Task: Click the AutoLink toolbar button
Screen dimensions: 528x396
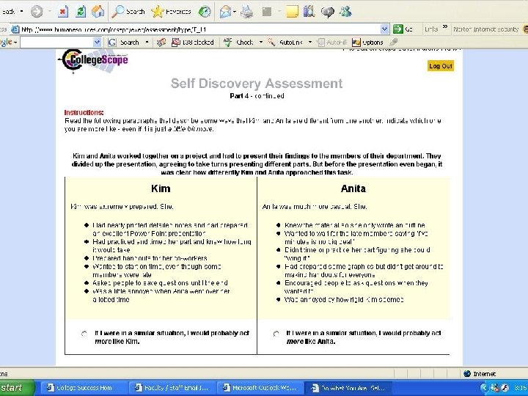Action: tap(286, 43)
